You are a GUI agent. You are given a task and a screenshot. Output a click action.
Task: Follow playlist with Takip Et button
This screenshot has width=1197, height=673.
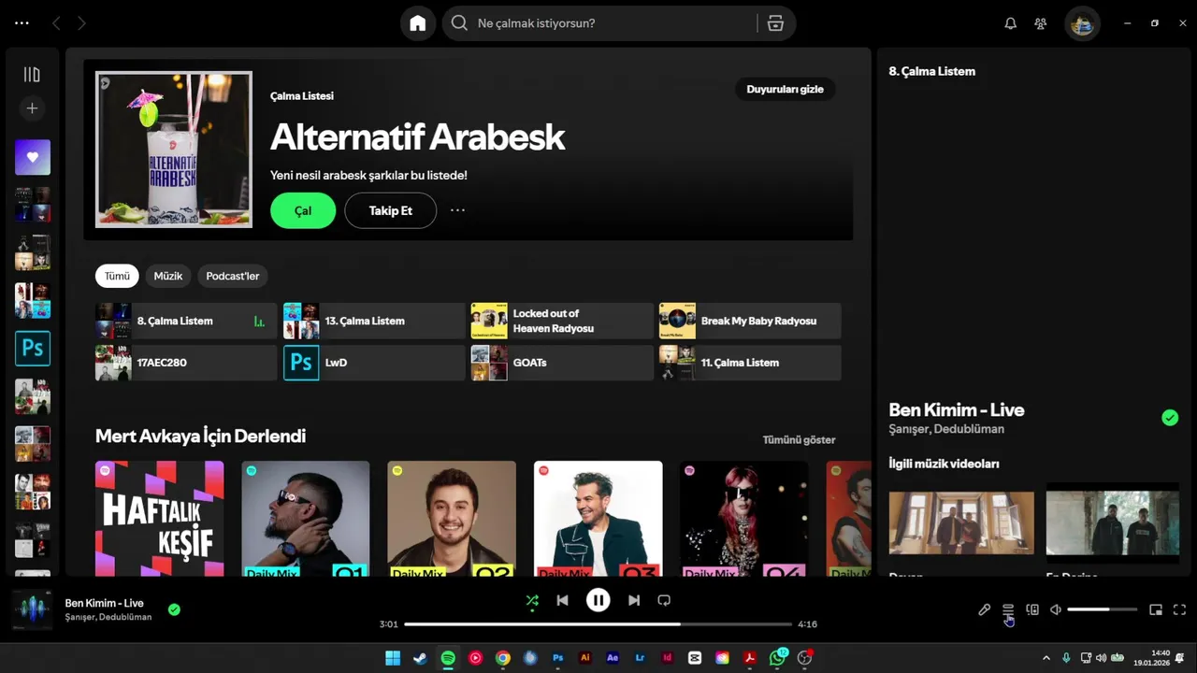[x=391, y=210]
